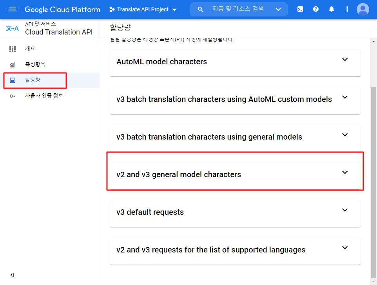Image resolution: width=377 pixels, height=285 pixels.
Task: Collapse the left sidebar panel
Action: point(12,275)
